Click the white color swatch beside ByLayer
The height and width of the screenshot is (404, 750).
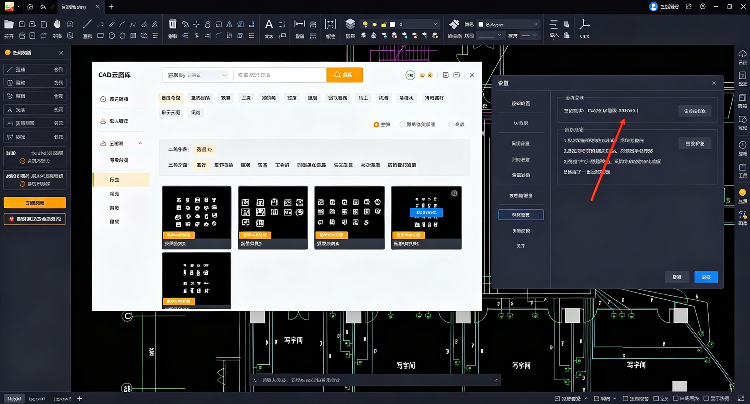point(481,24)
